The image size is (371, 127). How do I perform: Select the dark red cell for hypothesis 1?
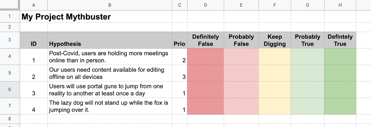(205, 57)
